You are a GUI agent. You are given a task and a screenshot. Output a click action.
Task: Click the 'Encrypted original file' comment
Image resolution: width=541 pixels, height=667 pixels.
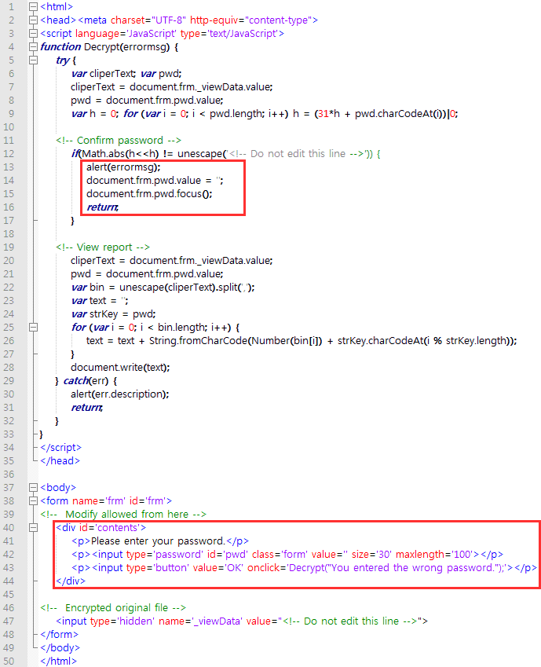pos(113,608)
